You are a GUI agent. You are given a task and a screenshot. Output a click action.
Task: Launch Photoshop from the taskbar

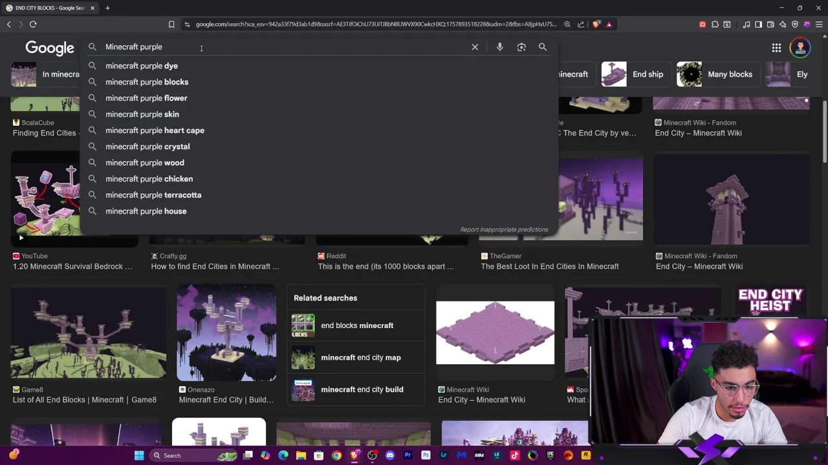coord(426,455)
